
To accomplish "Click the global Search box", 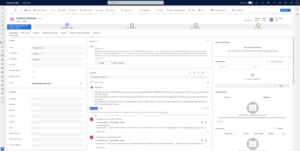I will click(136, 3).
